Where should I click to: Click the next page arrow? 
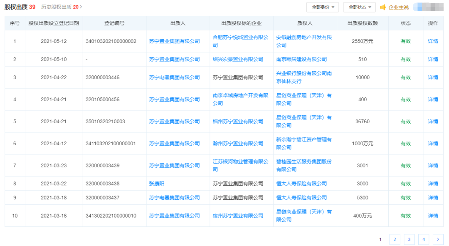(x=438, y=239)
